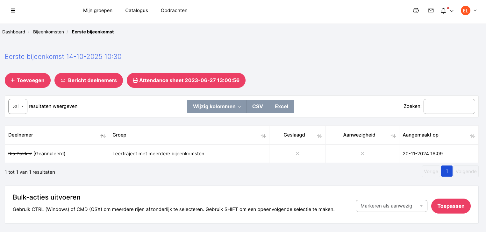Viewport: 486px width, 232px height.
Task: Open the Catalogus menu item
Action: pos(137,11)
